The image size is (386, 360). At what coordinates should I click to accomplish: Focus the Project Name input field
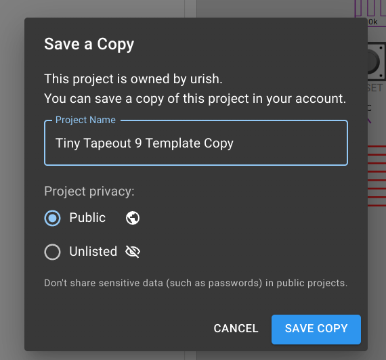[196, 143]
